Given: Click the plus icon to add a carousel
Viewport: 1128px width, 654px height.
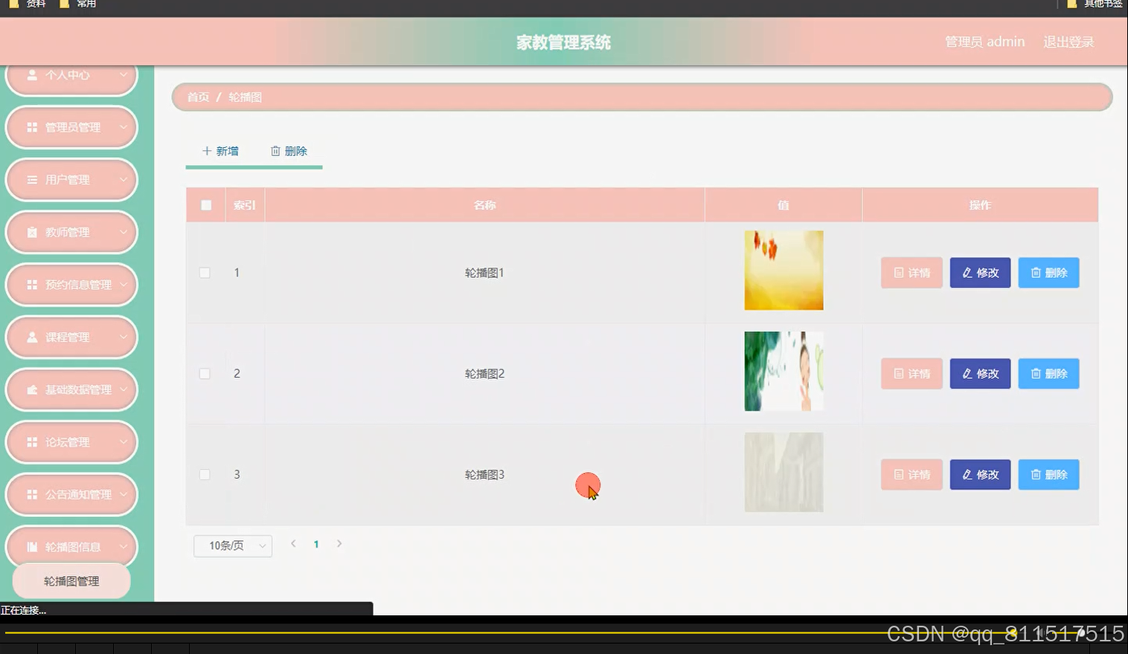Looking at the screenshot, I should (206, 151).
